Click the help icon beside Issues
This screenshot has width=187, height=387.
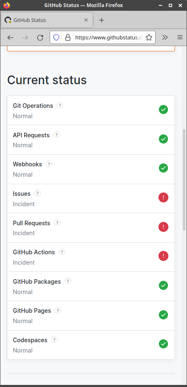(x=37, y=193)
